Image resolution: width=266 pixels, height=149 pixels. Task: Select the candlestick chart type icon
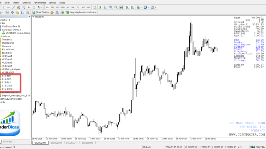click(x=99, y=7)
